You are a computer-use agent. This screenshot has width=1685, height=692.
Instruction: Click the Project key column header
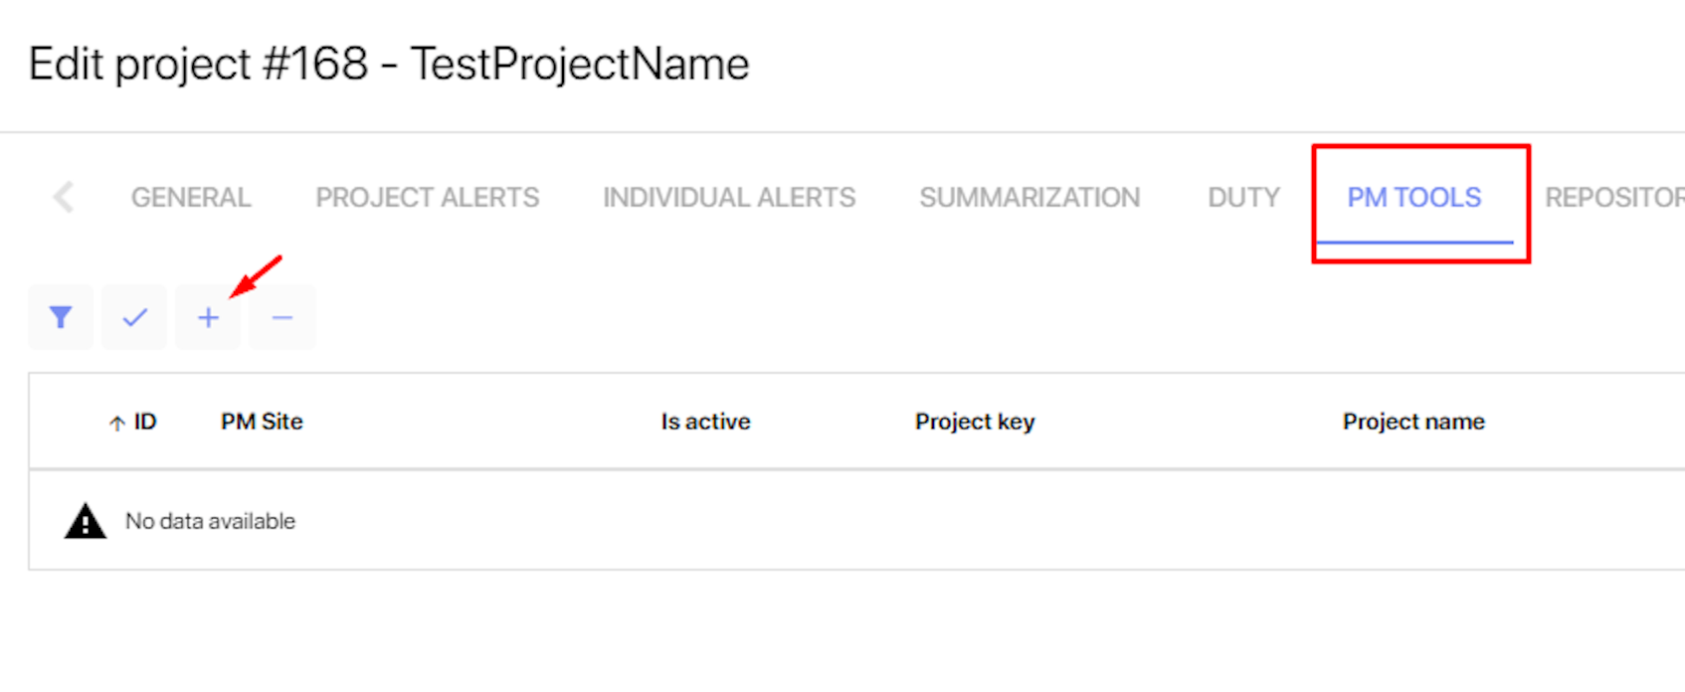tap(975, 422)
